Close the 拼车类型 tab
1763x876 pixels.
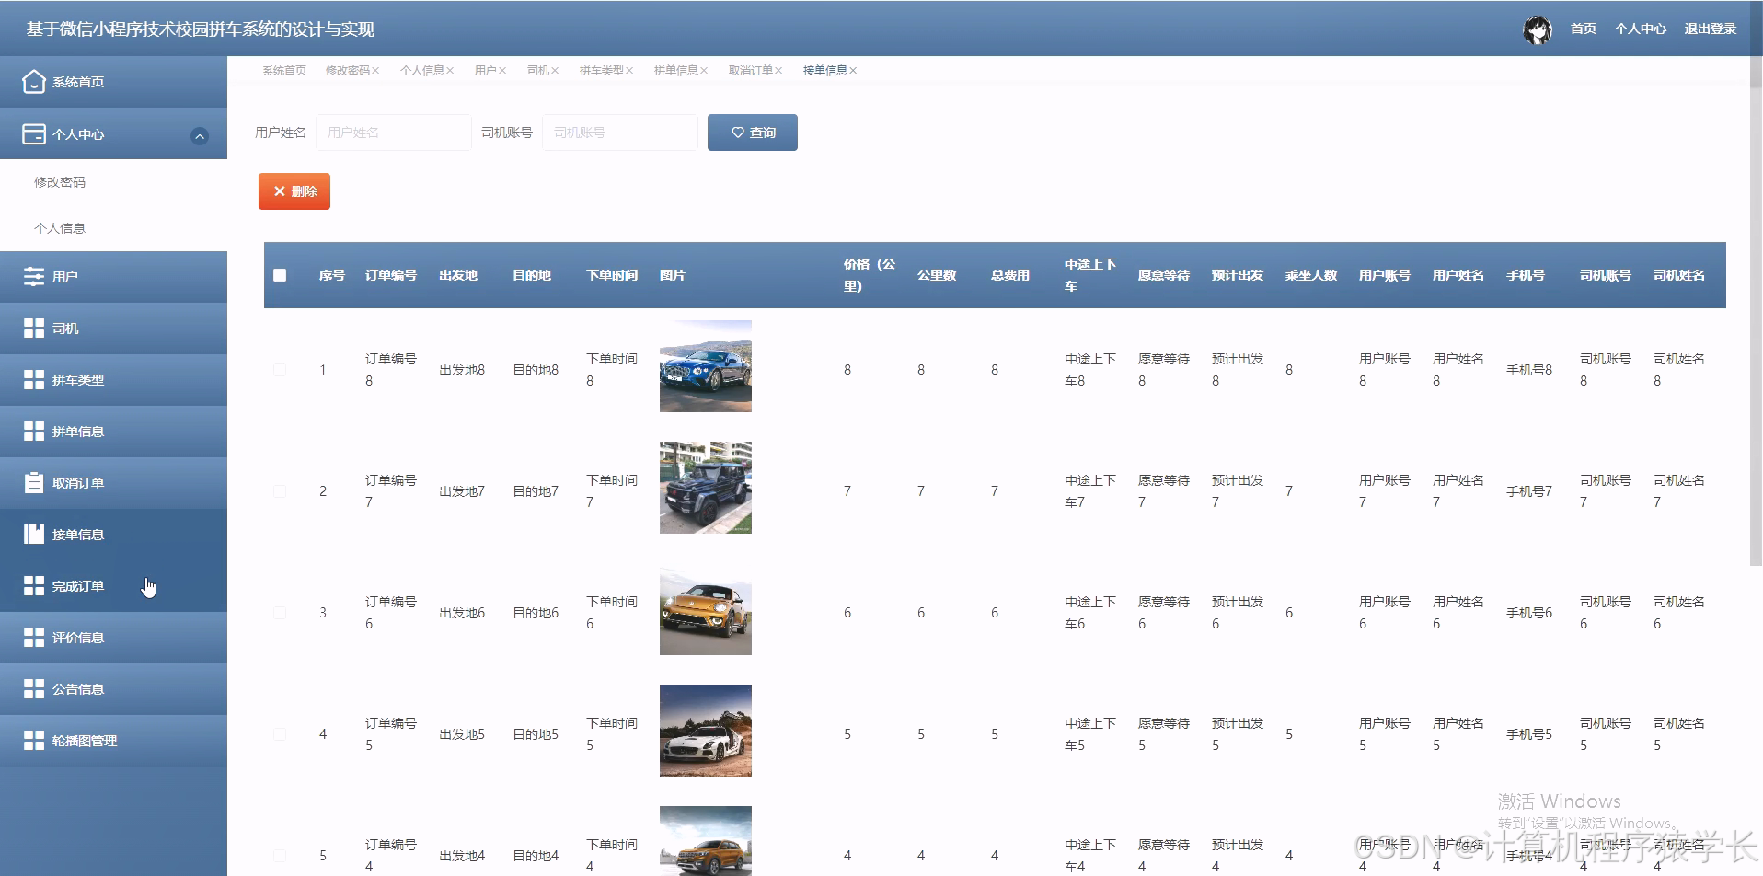[629, 71]
